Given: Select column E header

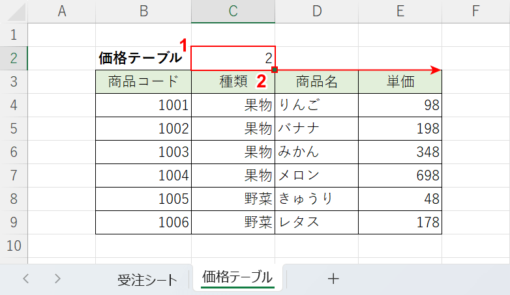Looking at the screenshot, I should pyautogui.click(x=400, y=11).
